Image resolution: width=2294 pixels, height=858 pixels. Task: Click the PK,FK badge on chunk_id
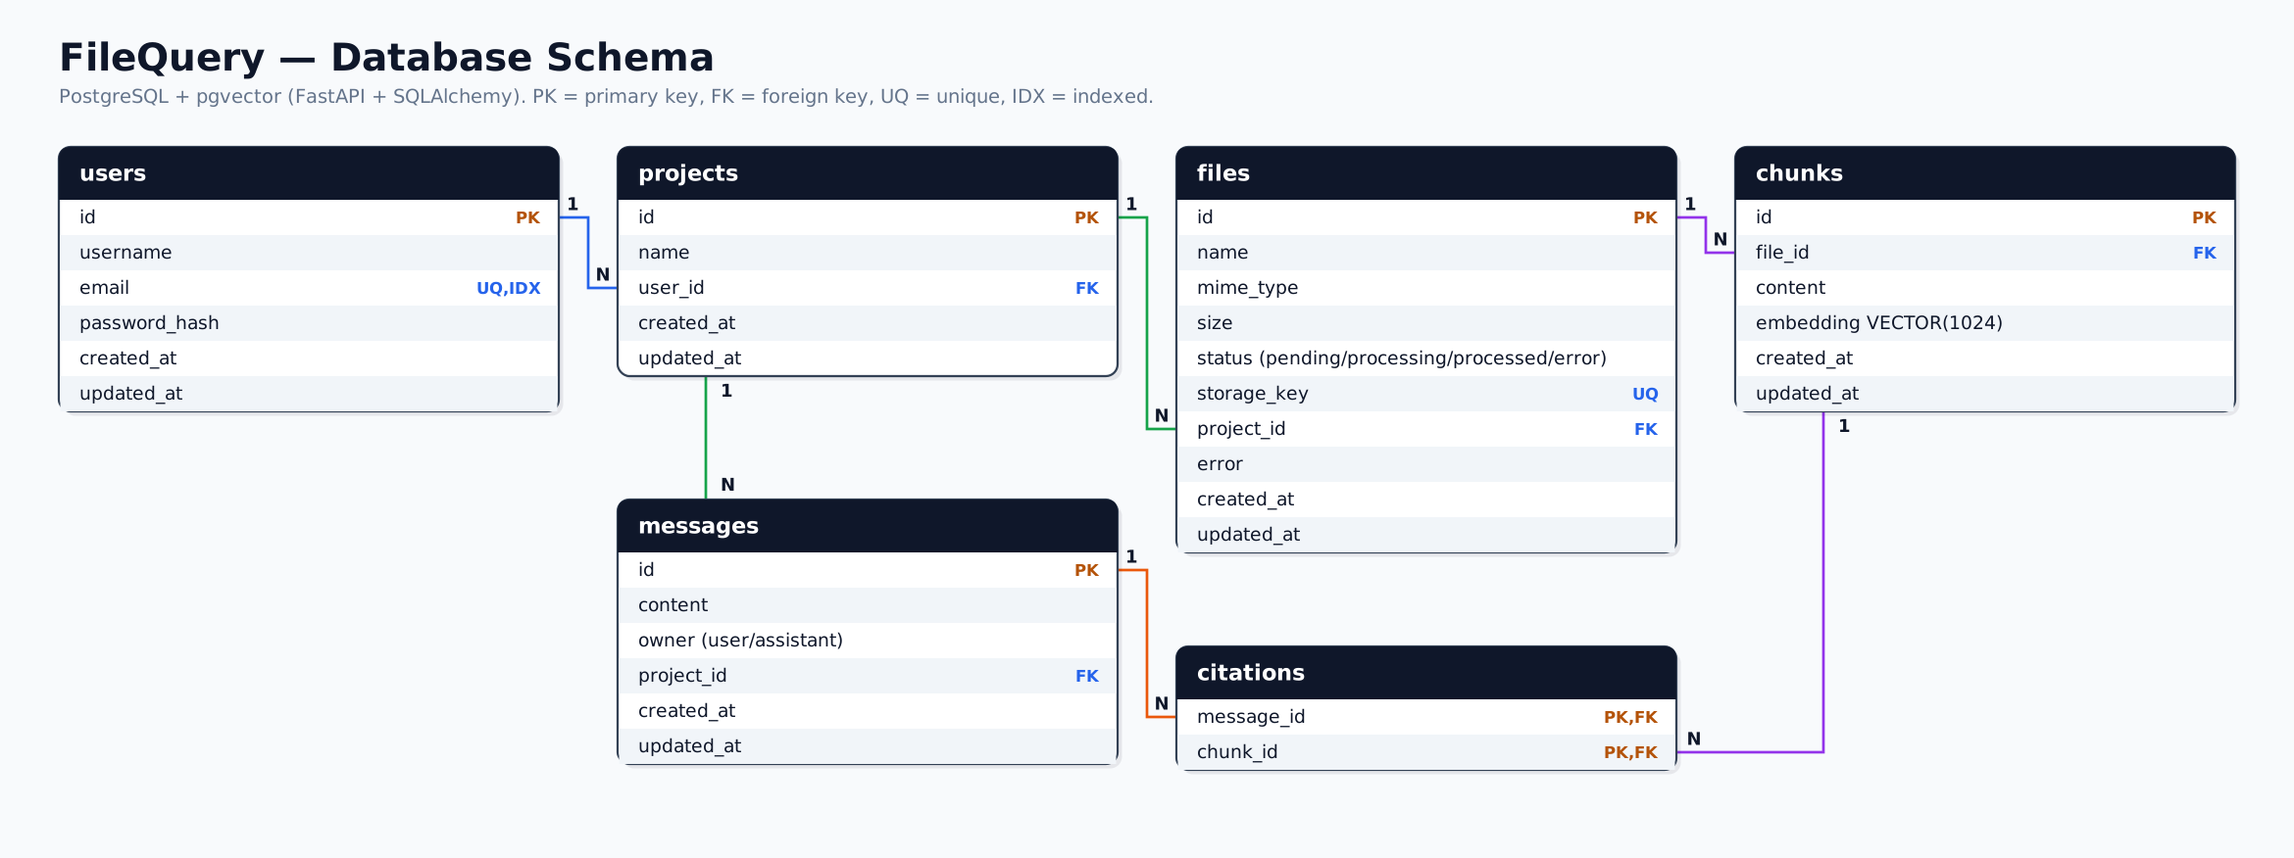(1630, 752)
